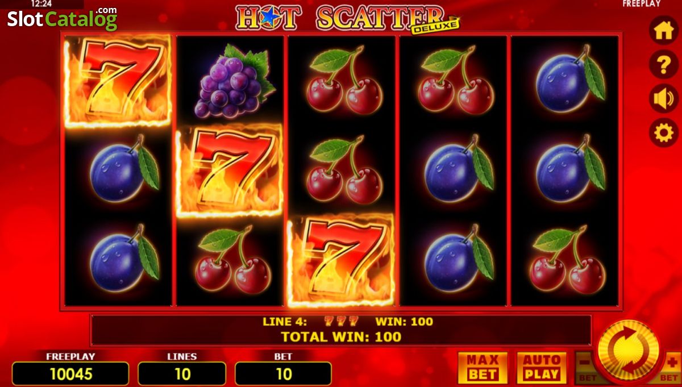
Task: Select the LINES value field
Action: click(182, 374)
